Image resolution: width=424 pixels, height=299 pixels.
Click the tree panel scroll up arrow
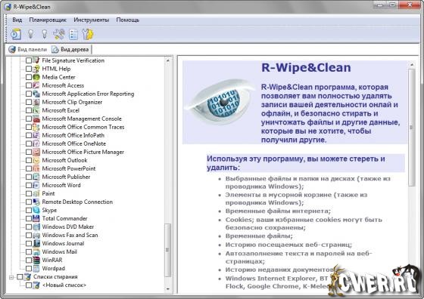[x=168, y=60]
